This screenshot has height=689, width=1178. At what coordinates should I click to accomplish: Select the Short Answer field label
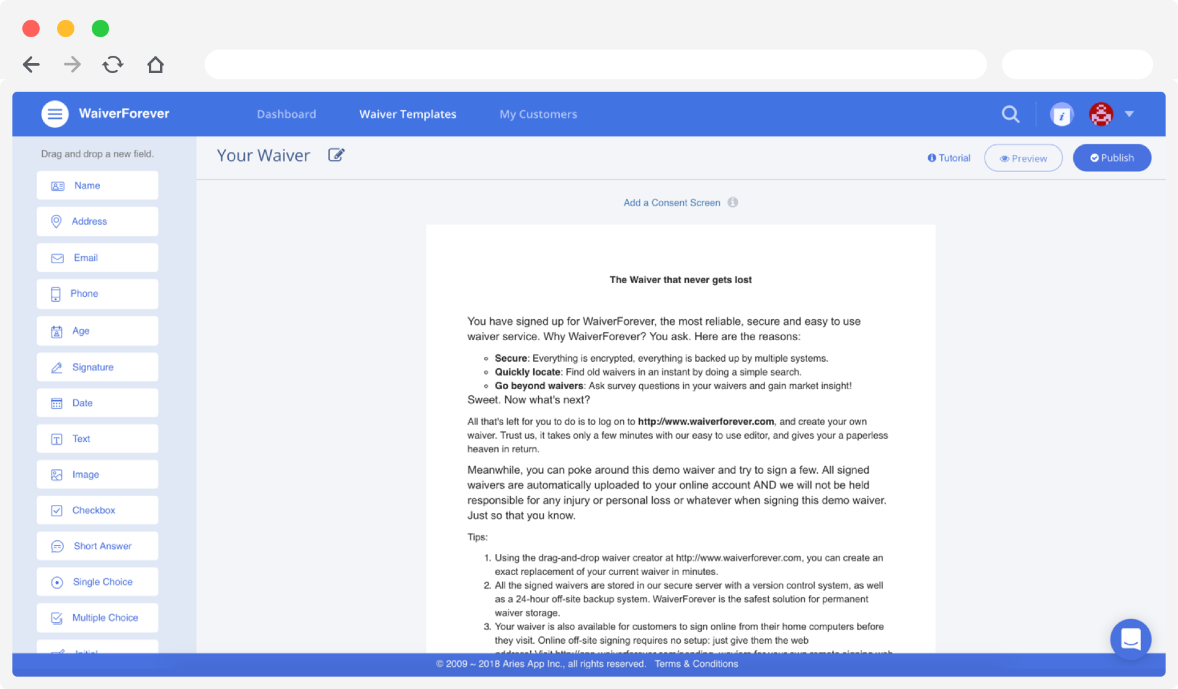103,546
